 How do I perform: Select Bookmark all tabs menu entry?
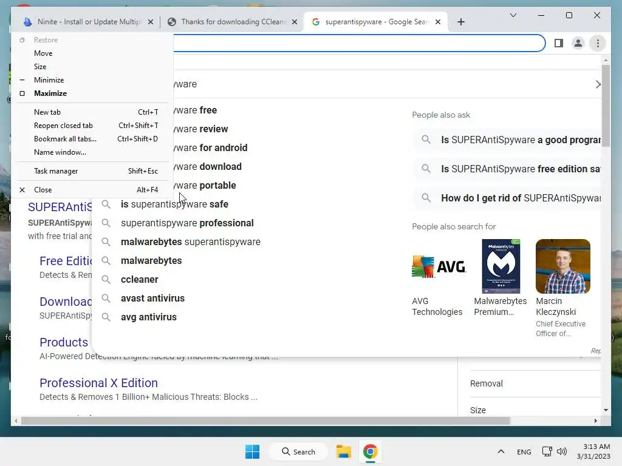click(92, 139)
